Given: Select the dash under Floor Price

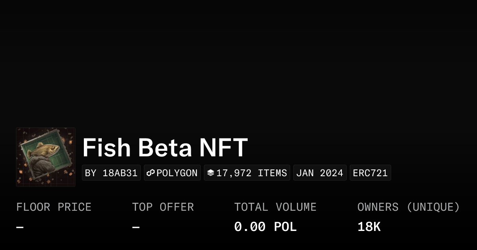Looking at the screenshot, I should 20,227.
